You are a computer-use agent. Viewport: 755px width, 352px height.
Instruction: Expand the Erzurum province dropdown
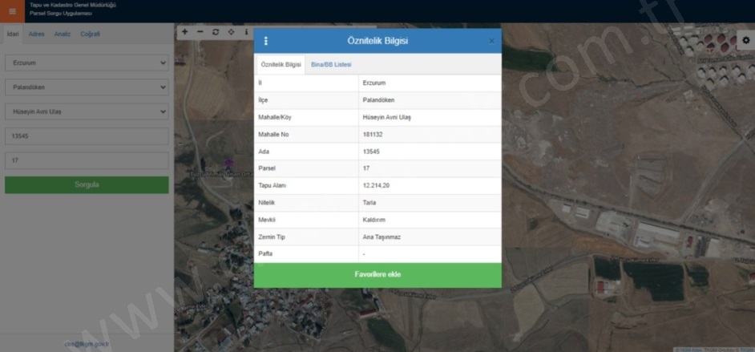point(87,63)
